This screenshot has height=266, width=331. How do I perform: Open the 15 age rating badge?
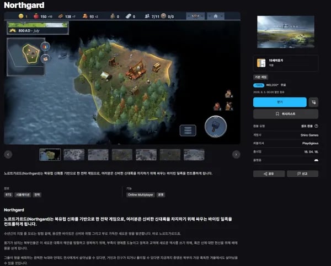261,63
